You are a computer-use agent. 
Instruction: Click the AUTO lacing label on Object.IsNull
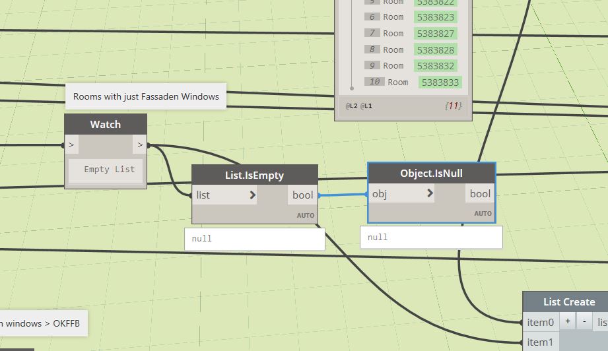pyautogui.click(x=483, y=214)
